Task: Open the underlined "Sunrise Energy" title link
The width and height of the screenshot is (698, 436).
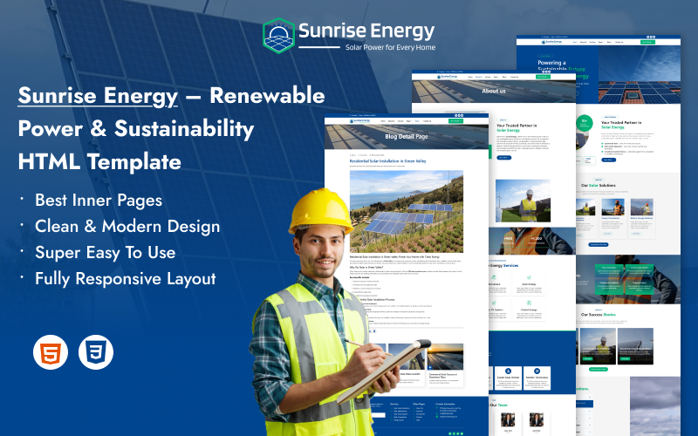Action: [x=98, y=96]
